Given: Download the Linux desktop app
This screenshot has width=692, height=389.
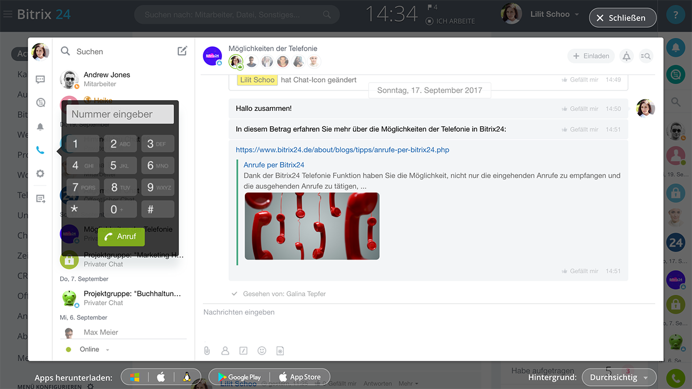Looking at the screenshot, I should tap(186, 377).
